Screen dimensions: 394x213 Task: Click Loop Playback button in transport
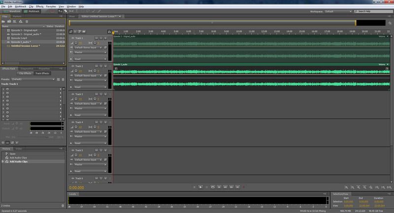[213, 187]
